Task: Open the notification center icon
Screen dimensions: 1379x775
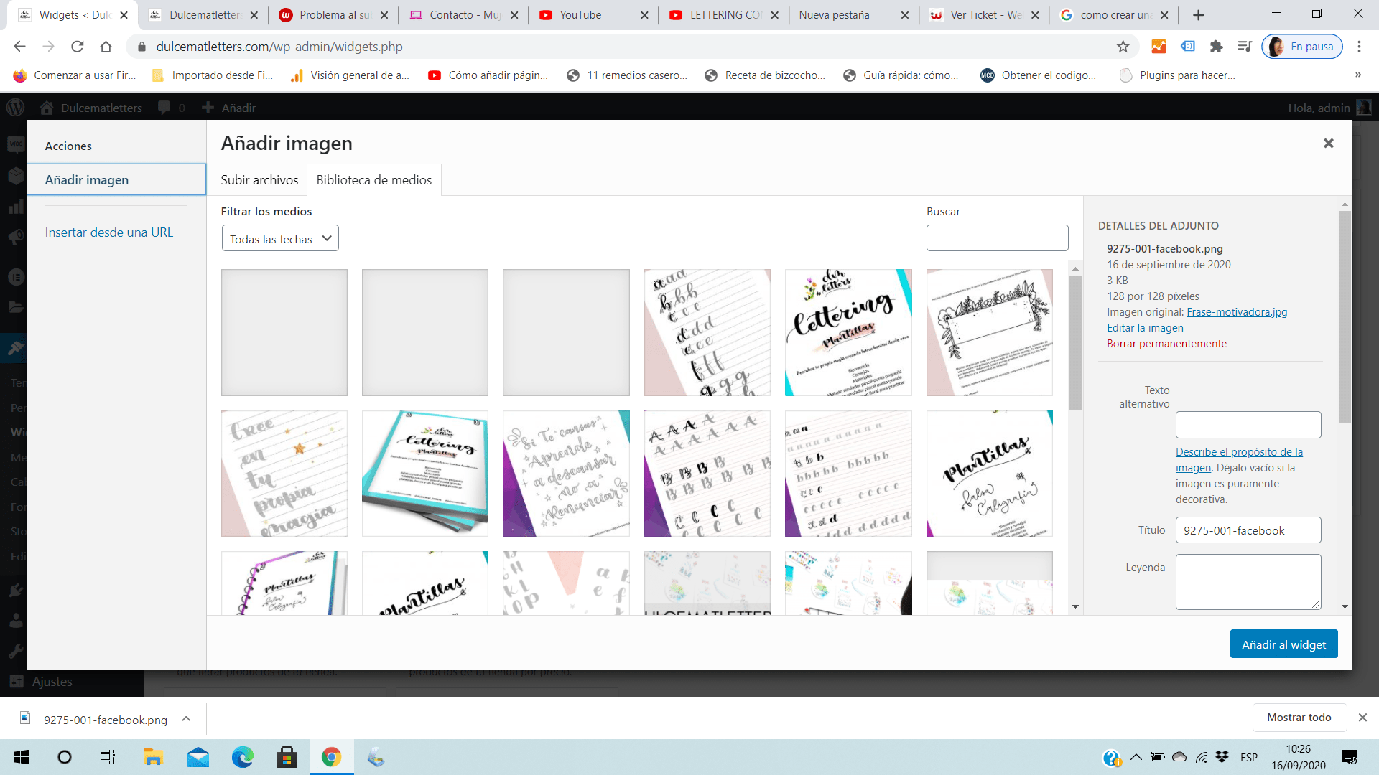Action: (1349, 757)
